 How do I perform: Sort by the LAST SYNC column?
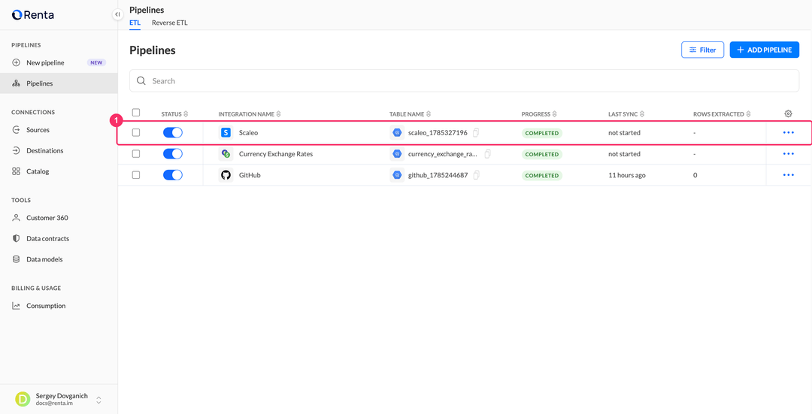point(626,114)
